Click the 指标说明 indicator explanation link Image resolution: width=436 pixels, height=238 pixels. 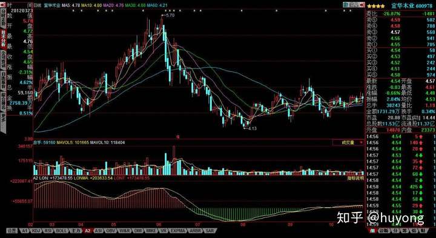(x=355, y=178)
